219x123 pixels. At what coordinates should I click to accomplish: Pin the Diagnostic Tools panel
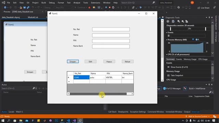coord(209,17)
